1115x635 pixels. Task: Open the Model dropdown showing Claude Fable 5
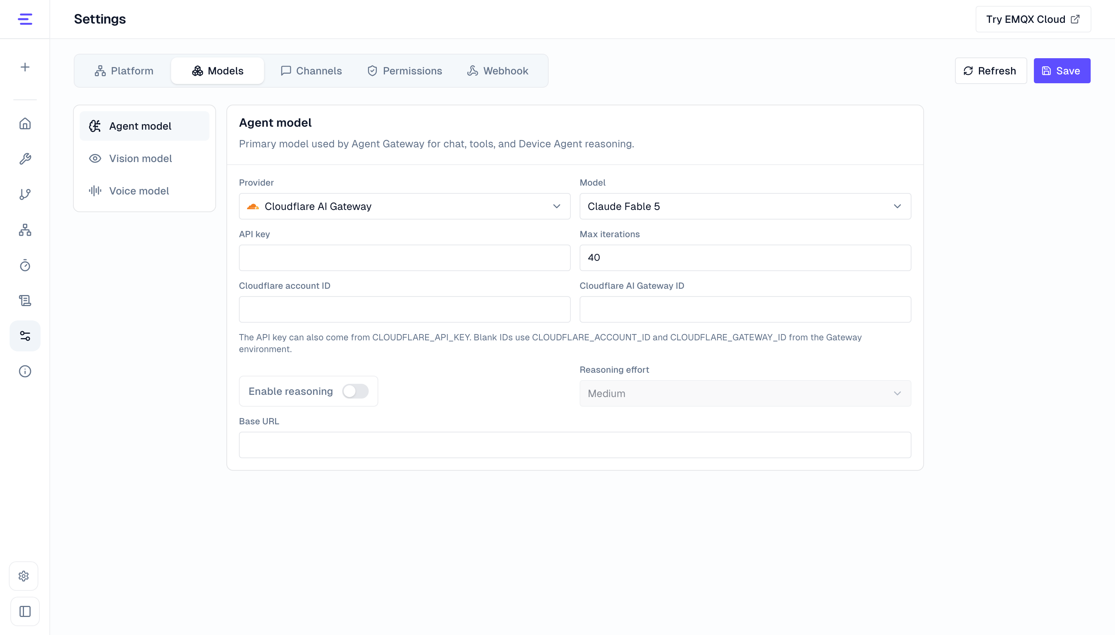(x=745, y=206)
